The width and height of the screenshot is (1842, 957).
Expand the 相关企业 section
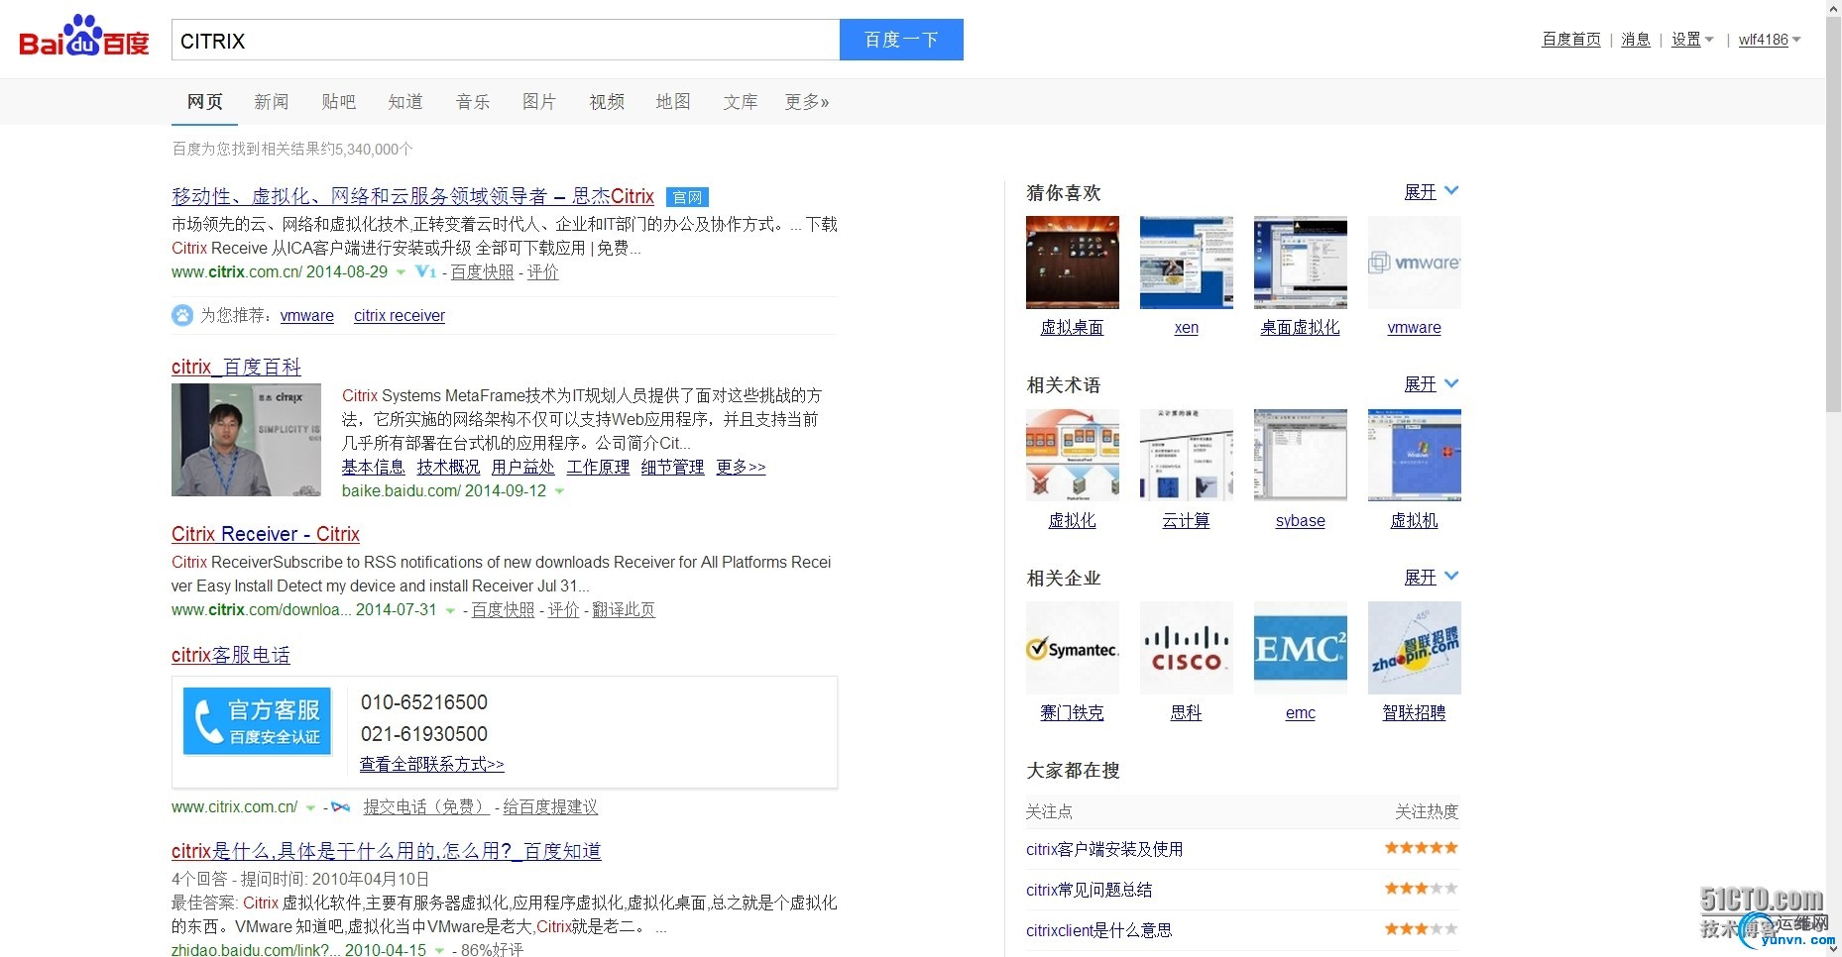coord(1431,577)
